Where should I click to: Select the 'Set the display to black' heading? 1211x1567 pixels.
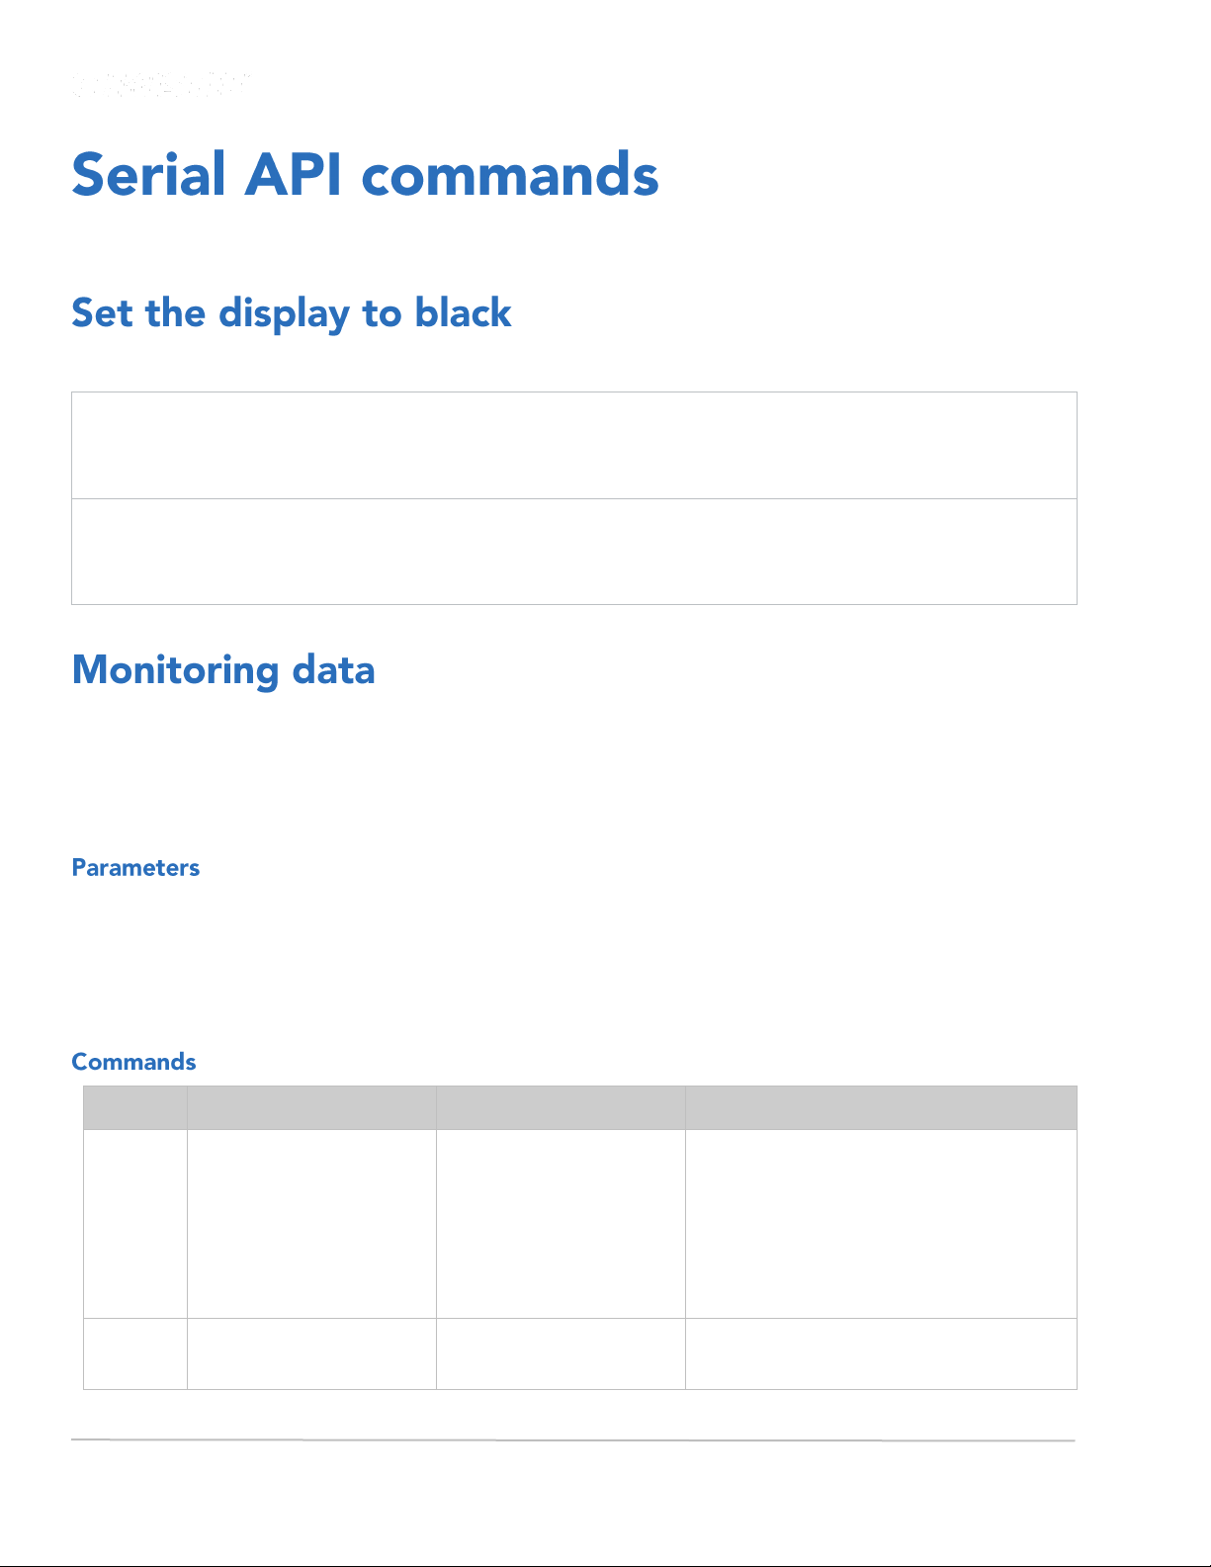[292, 313]
